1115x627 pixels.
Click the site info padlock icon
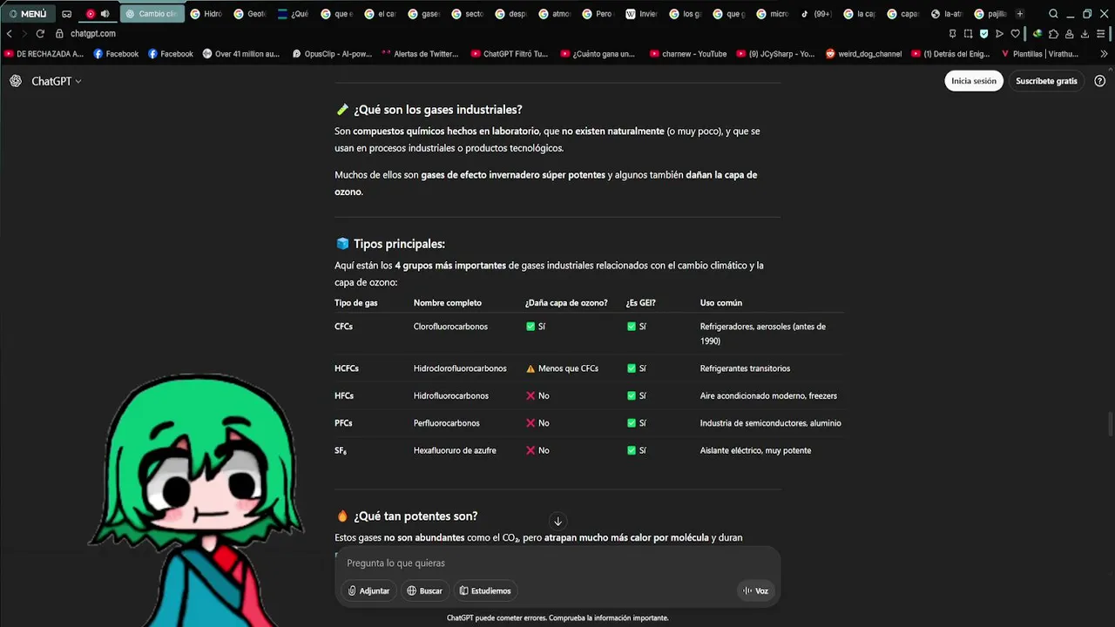(x=59, y=34)
